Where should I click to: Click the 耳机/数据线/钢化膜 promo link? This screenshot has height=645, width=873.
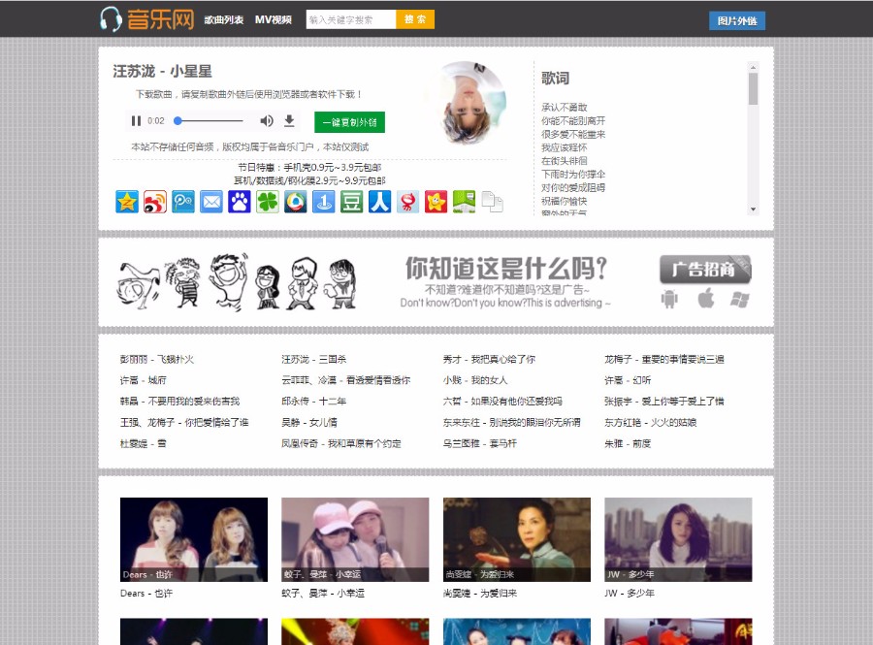309,180
